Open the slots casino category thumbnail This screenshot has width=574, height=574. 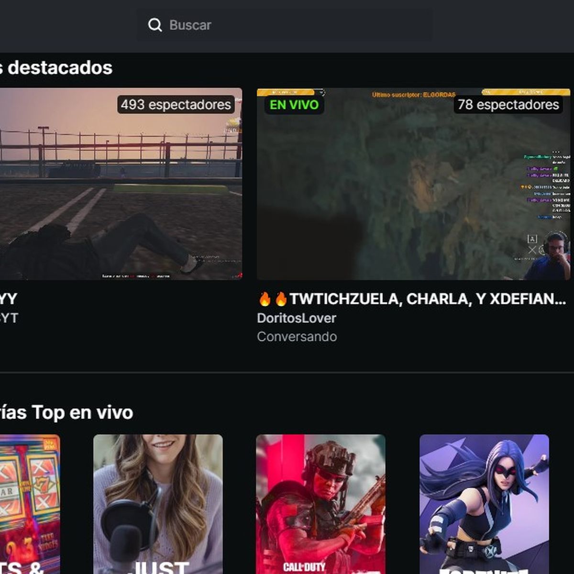pyautogui.click(x=29, y=502)
